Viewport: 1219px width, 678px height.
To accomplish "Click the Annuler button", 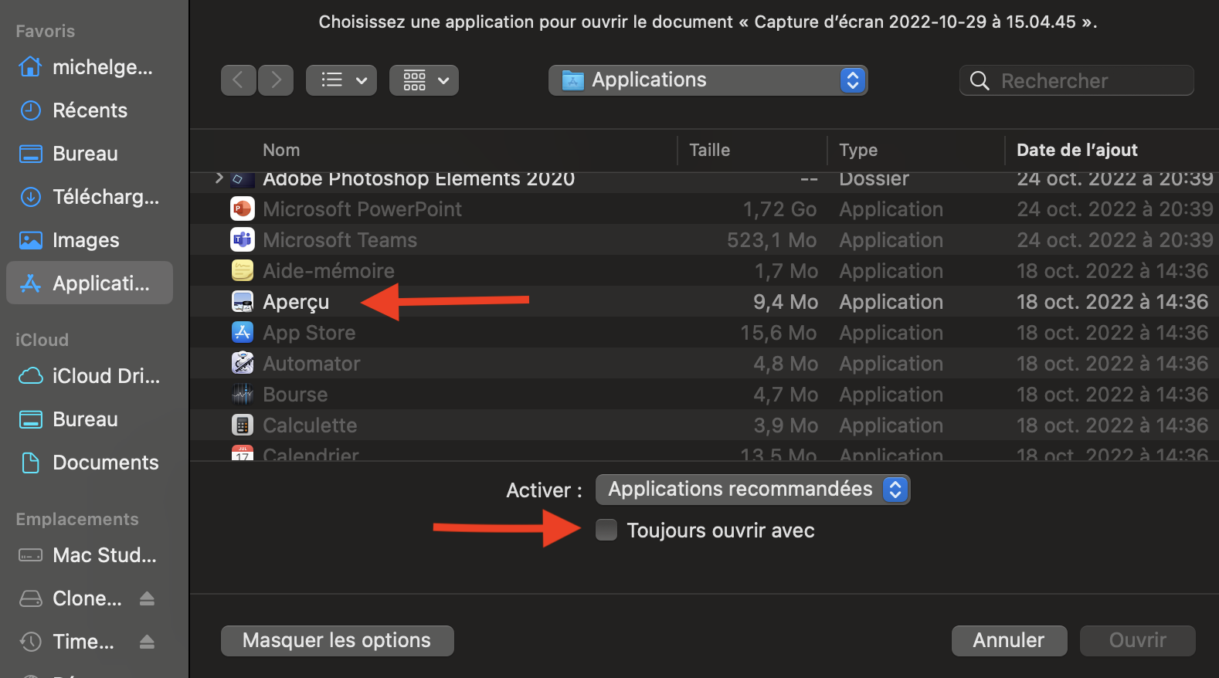I will coord(1009,640).
